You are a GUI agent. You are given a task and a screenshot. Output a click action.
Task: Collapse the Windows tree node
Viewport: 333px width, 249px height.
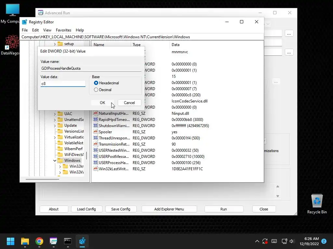point(55,160)
